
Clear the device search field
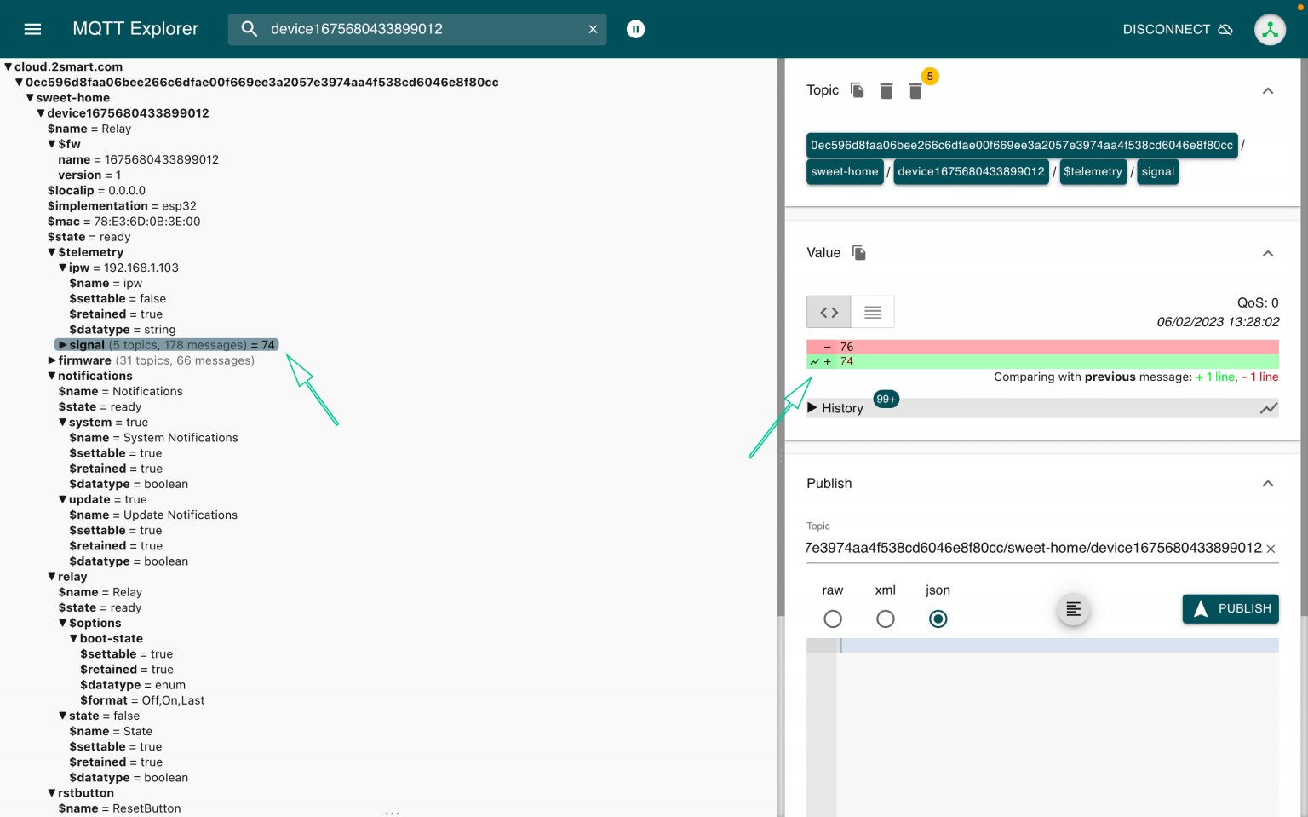coord(593,29)
